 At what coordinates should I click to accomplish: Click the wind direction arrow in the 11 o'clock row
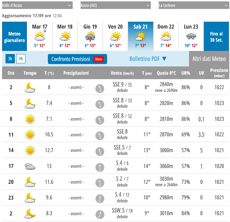[100, 135]
